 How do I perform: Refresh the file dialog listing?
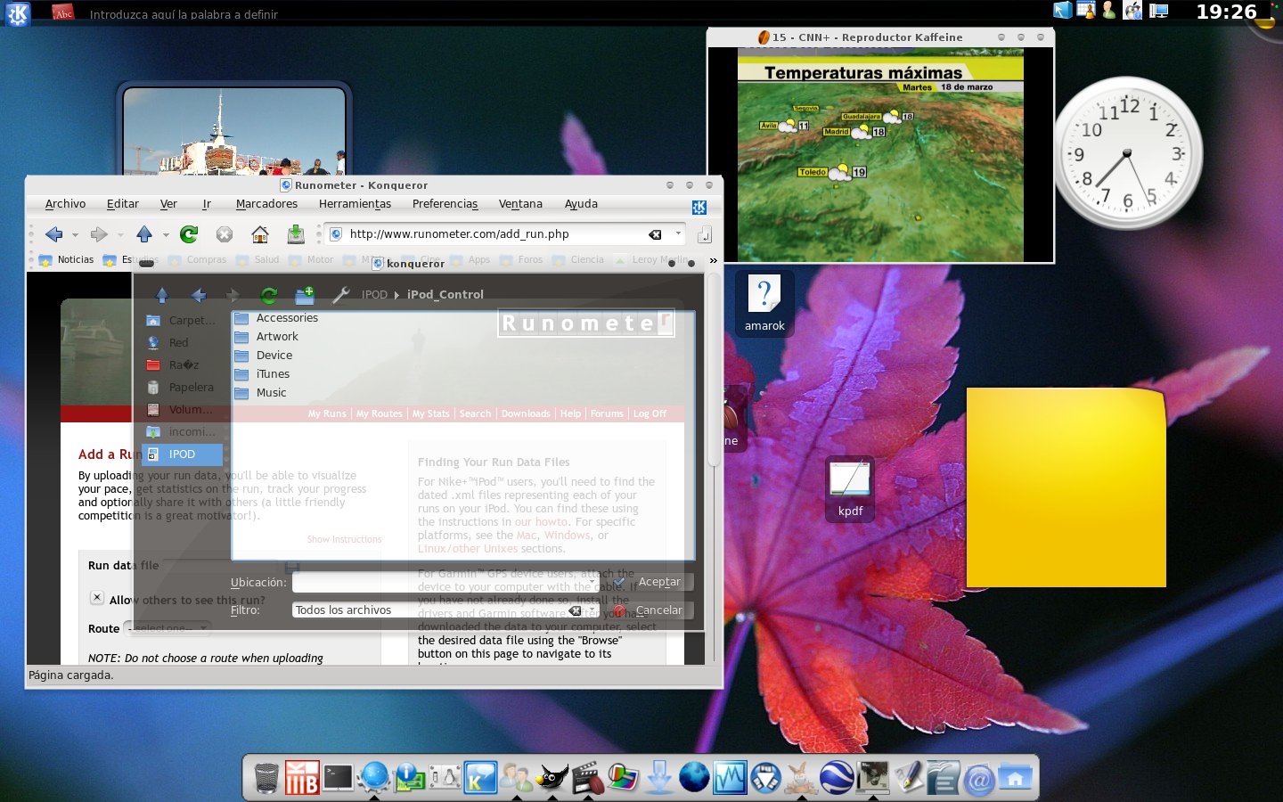tap(269, 295)
